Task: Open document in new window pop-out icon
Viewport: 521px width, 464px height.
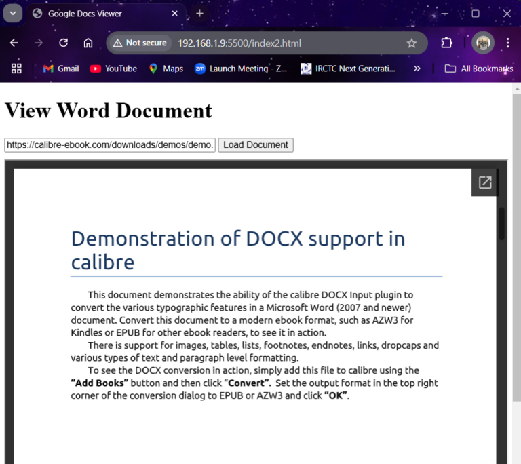Action: pos(485,182)
